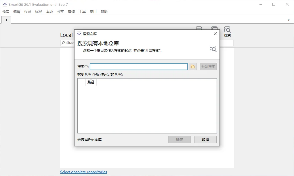This screenshot has height=176, width=294.
Task: Click the plus tab to add new tab
Action: click(x=6, y=20)
